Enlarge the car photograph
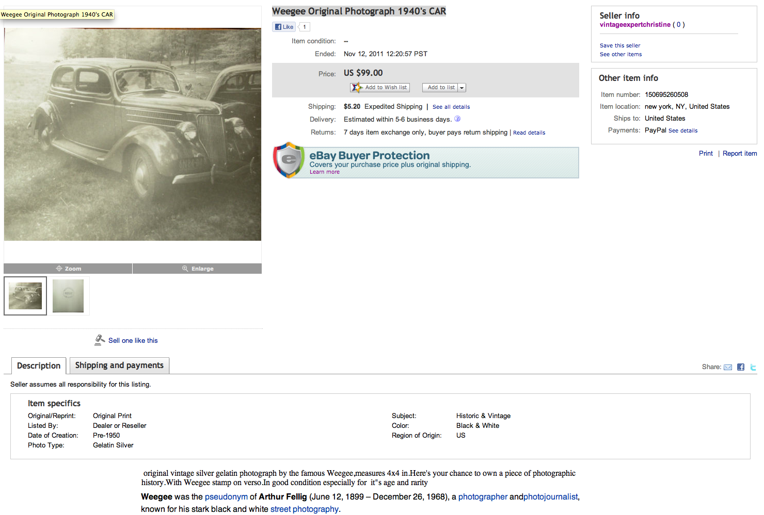The image size is (764, 515). point(197,269)
